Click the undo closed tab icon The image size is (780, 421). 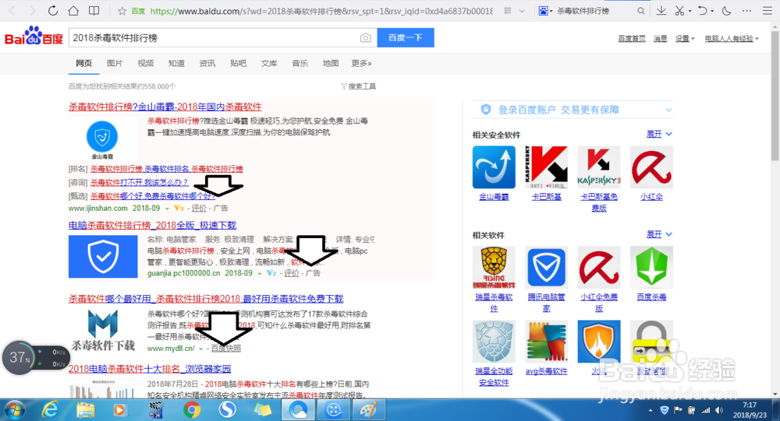point(703,10)
